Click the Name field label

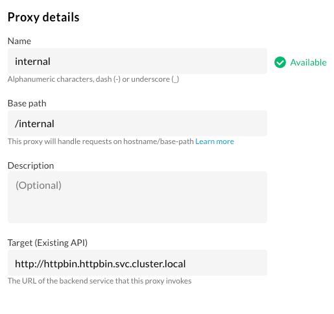click(19, 41)
